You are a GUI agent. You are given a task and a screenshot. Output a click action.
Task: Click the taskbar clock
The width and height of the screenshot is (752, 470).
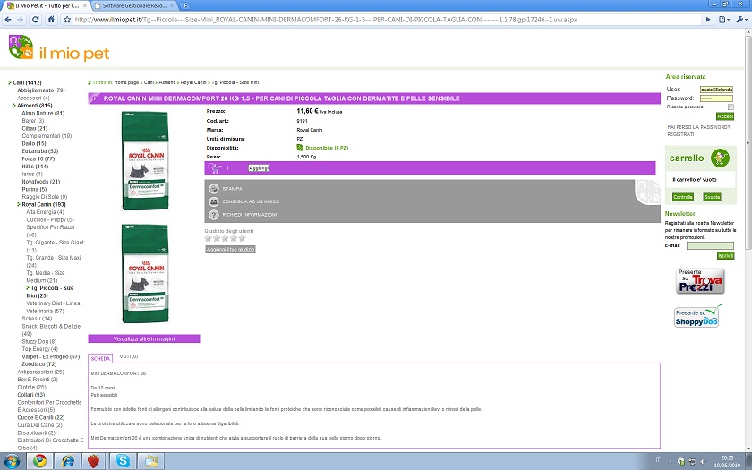click(727, 461)
